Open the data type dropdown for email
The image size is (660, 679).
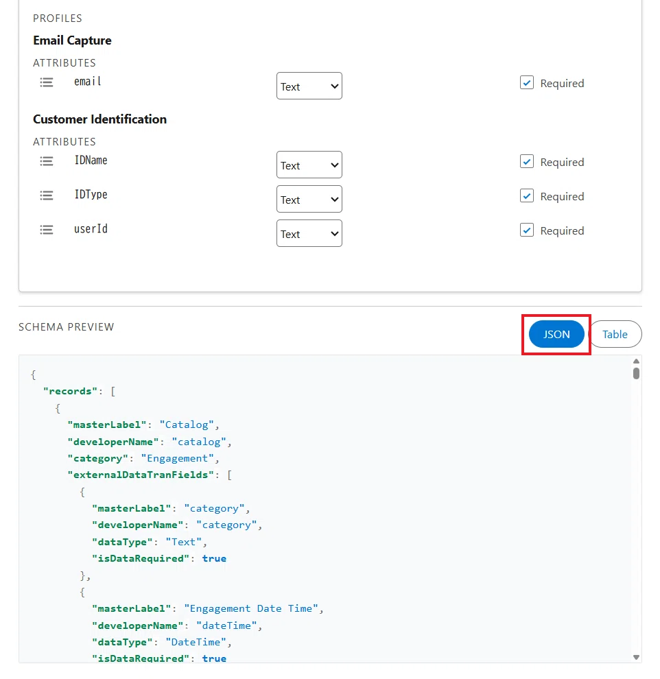(x=309, y=86)
